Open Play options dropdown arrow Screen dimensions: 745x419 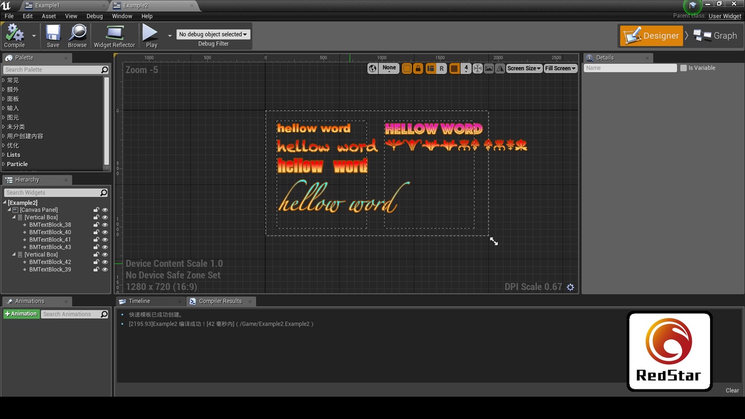[170, 35]
